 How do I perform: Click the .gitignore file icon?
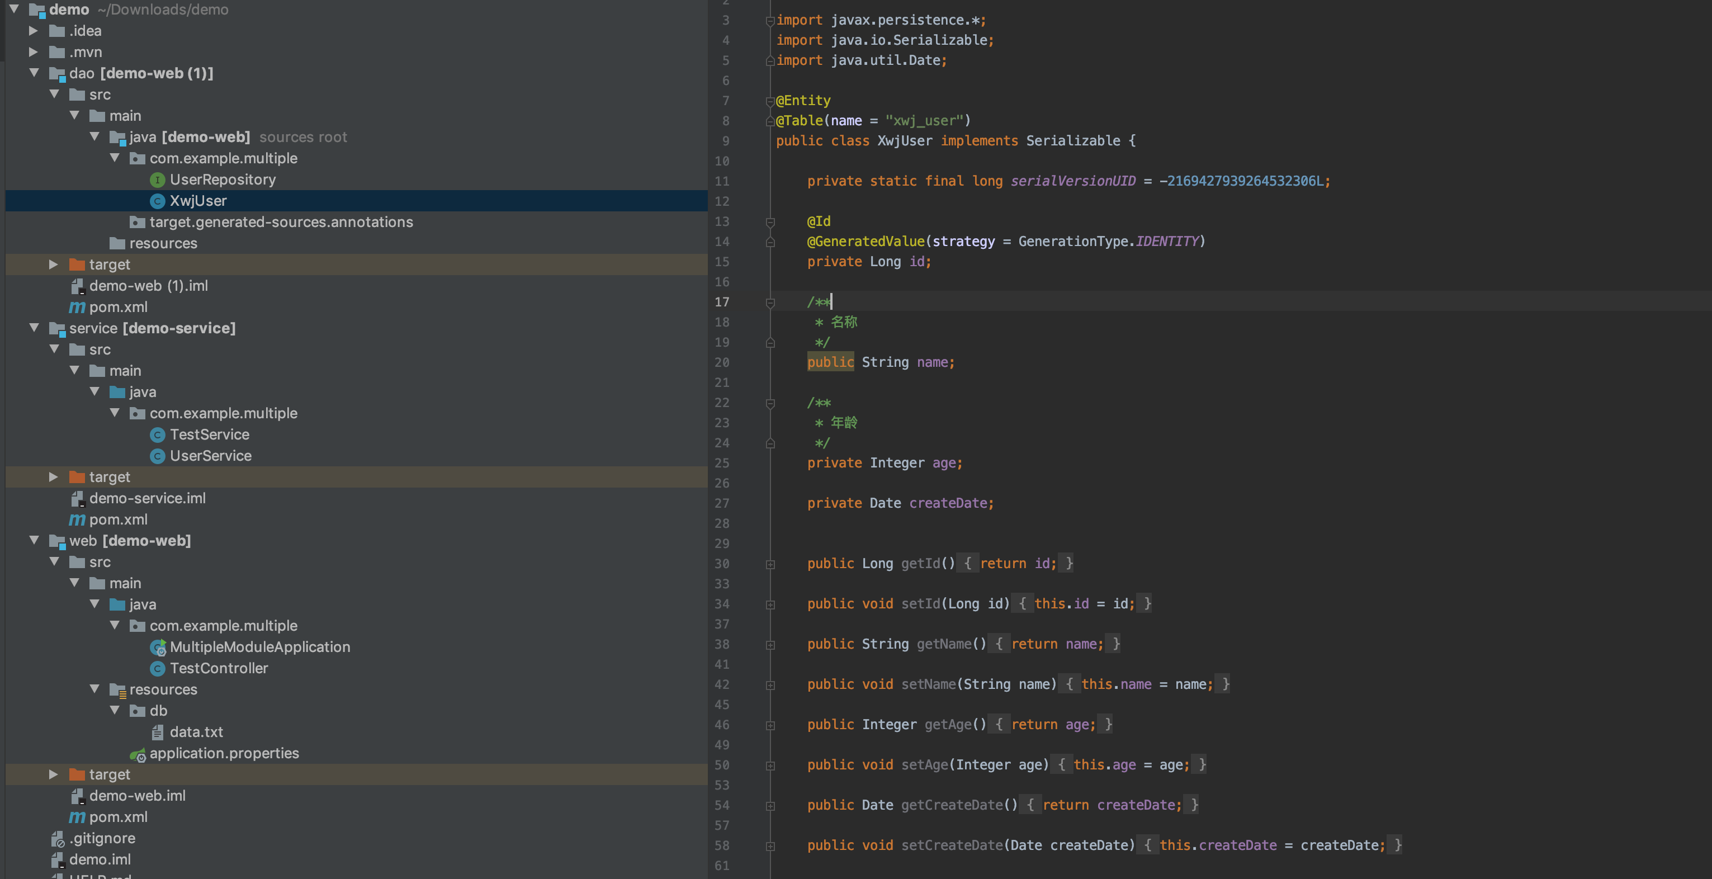point(58,838)
